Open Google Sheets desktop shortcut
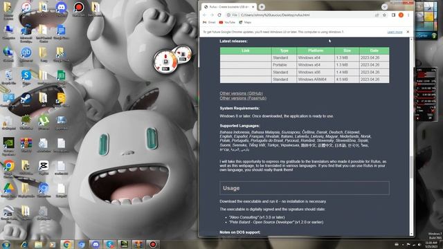 (61, 78)
